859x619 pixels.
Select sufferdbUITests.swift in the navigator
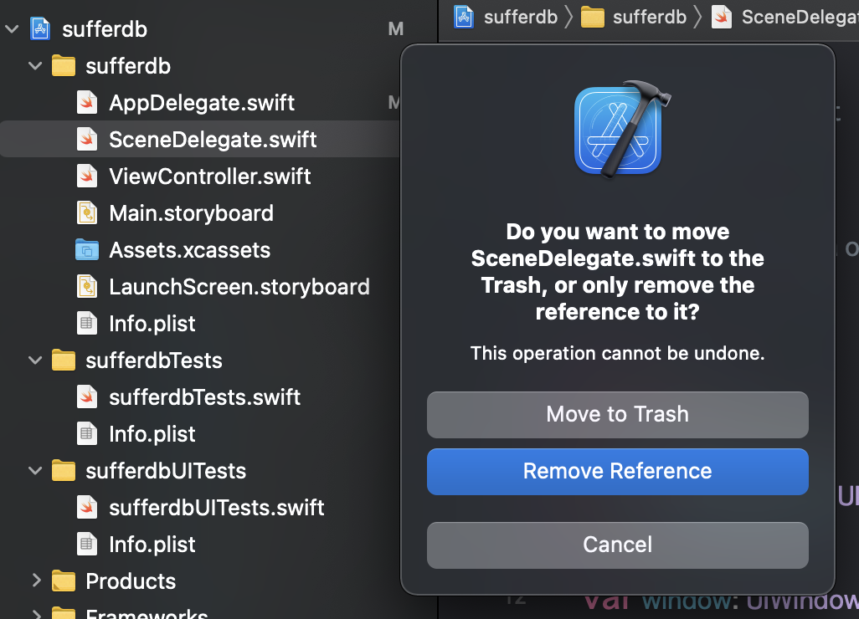pyautogui.click(x=216, y=508)
